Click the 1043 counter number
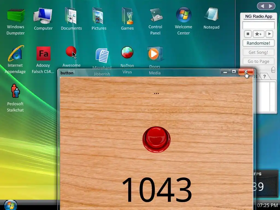The image size is (280, 210). 157,190
